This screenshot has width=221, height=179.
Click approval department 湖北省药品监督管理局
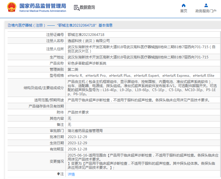pyautogui.click(x=85, y=131)
